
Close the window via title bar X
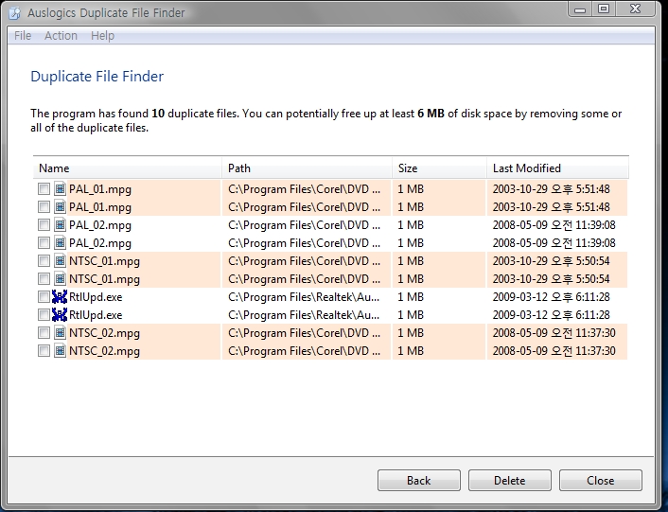(x=635, y=9)
